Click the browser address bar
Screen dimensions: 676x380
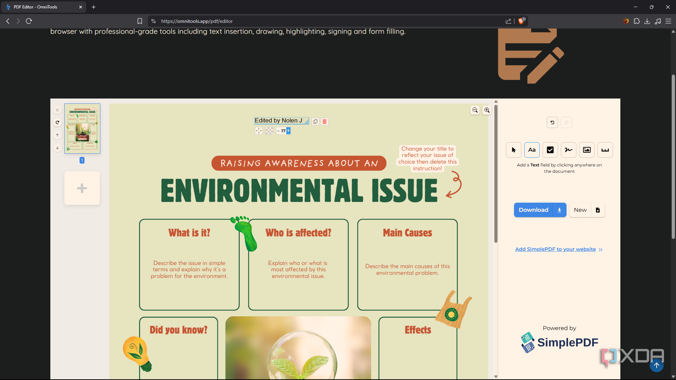[331, 21]
